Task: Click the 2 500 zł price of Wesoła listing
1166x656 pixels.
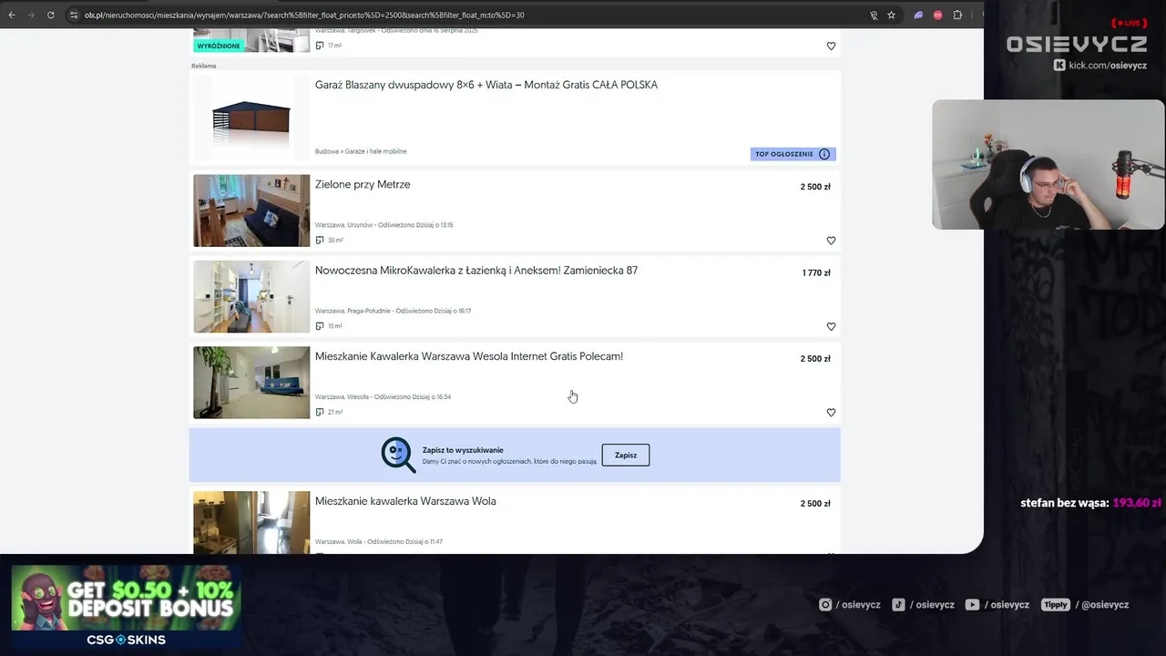Action: tap(815, 359)
